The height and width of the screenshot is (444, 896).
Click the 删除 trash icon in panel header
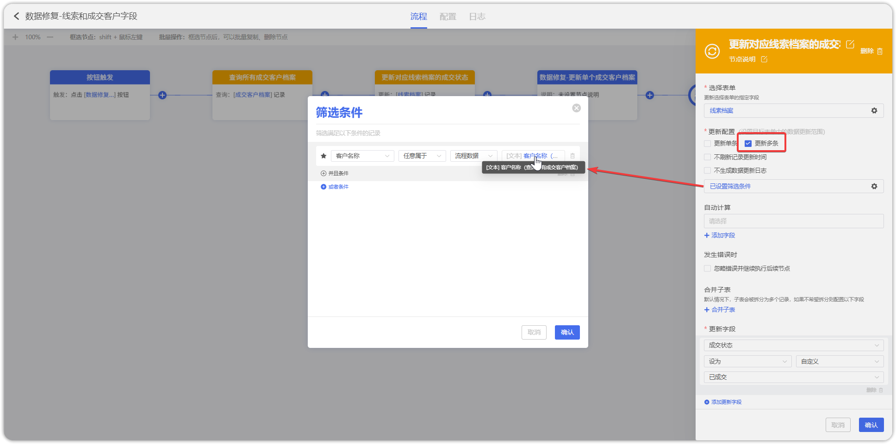click(x=879, y=51)
